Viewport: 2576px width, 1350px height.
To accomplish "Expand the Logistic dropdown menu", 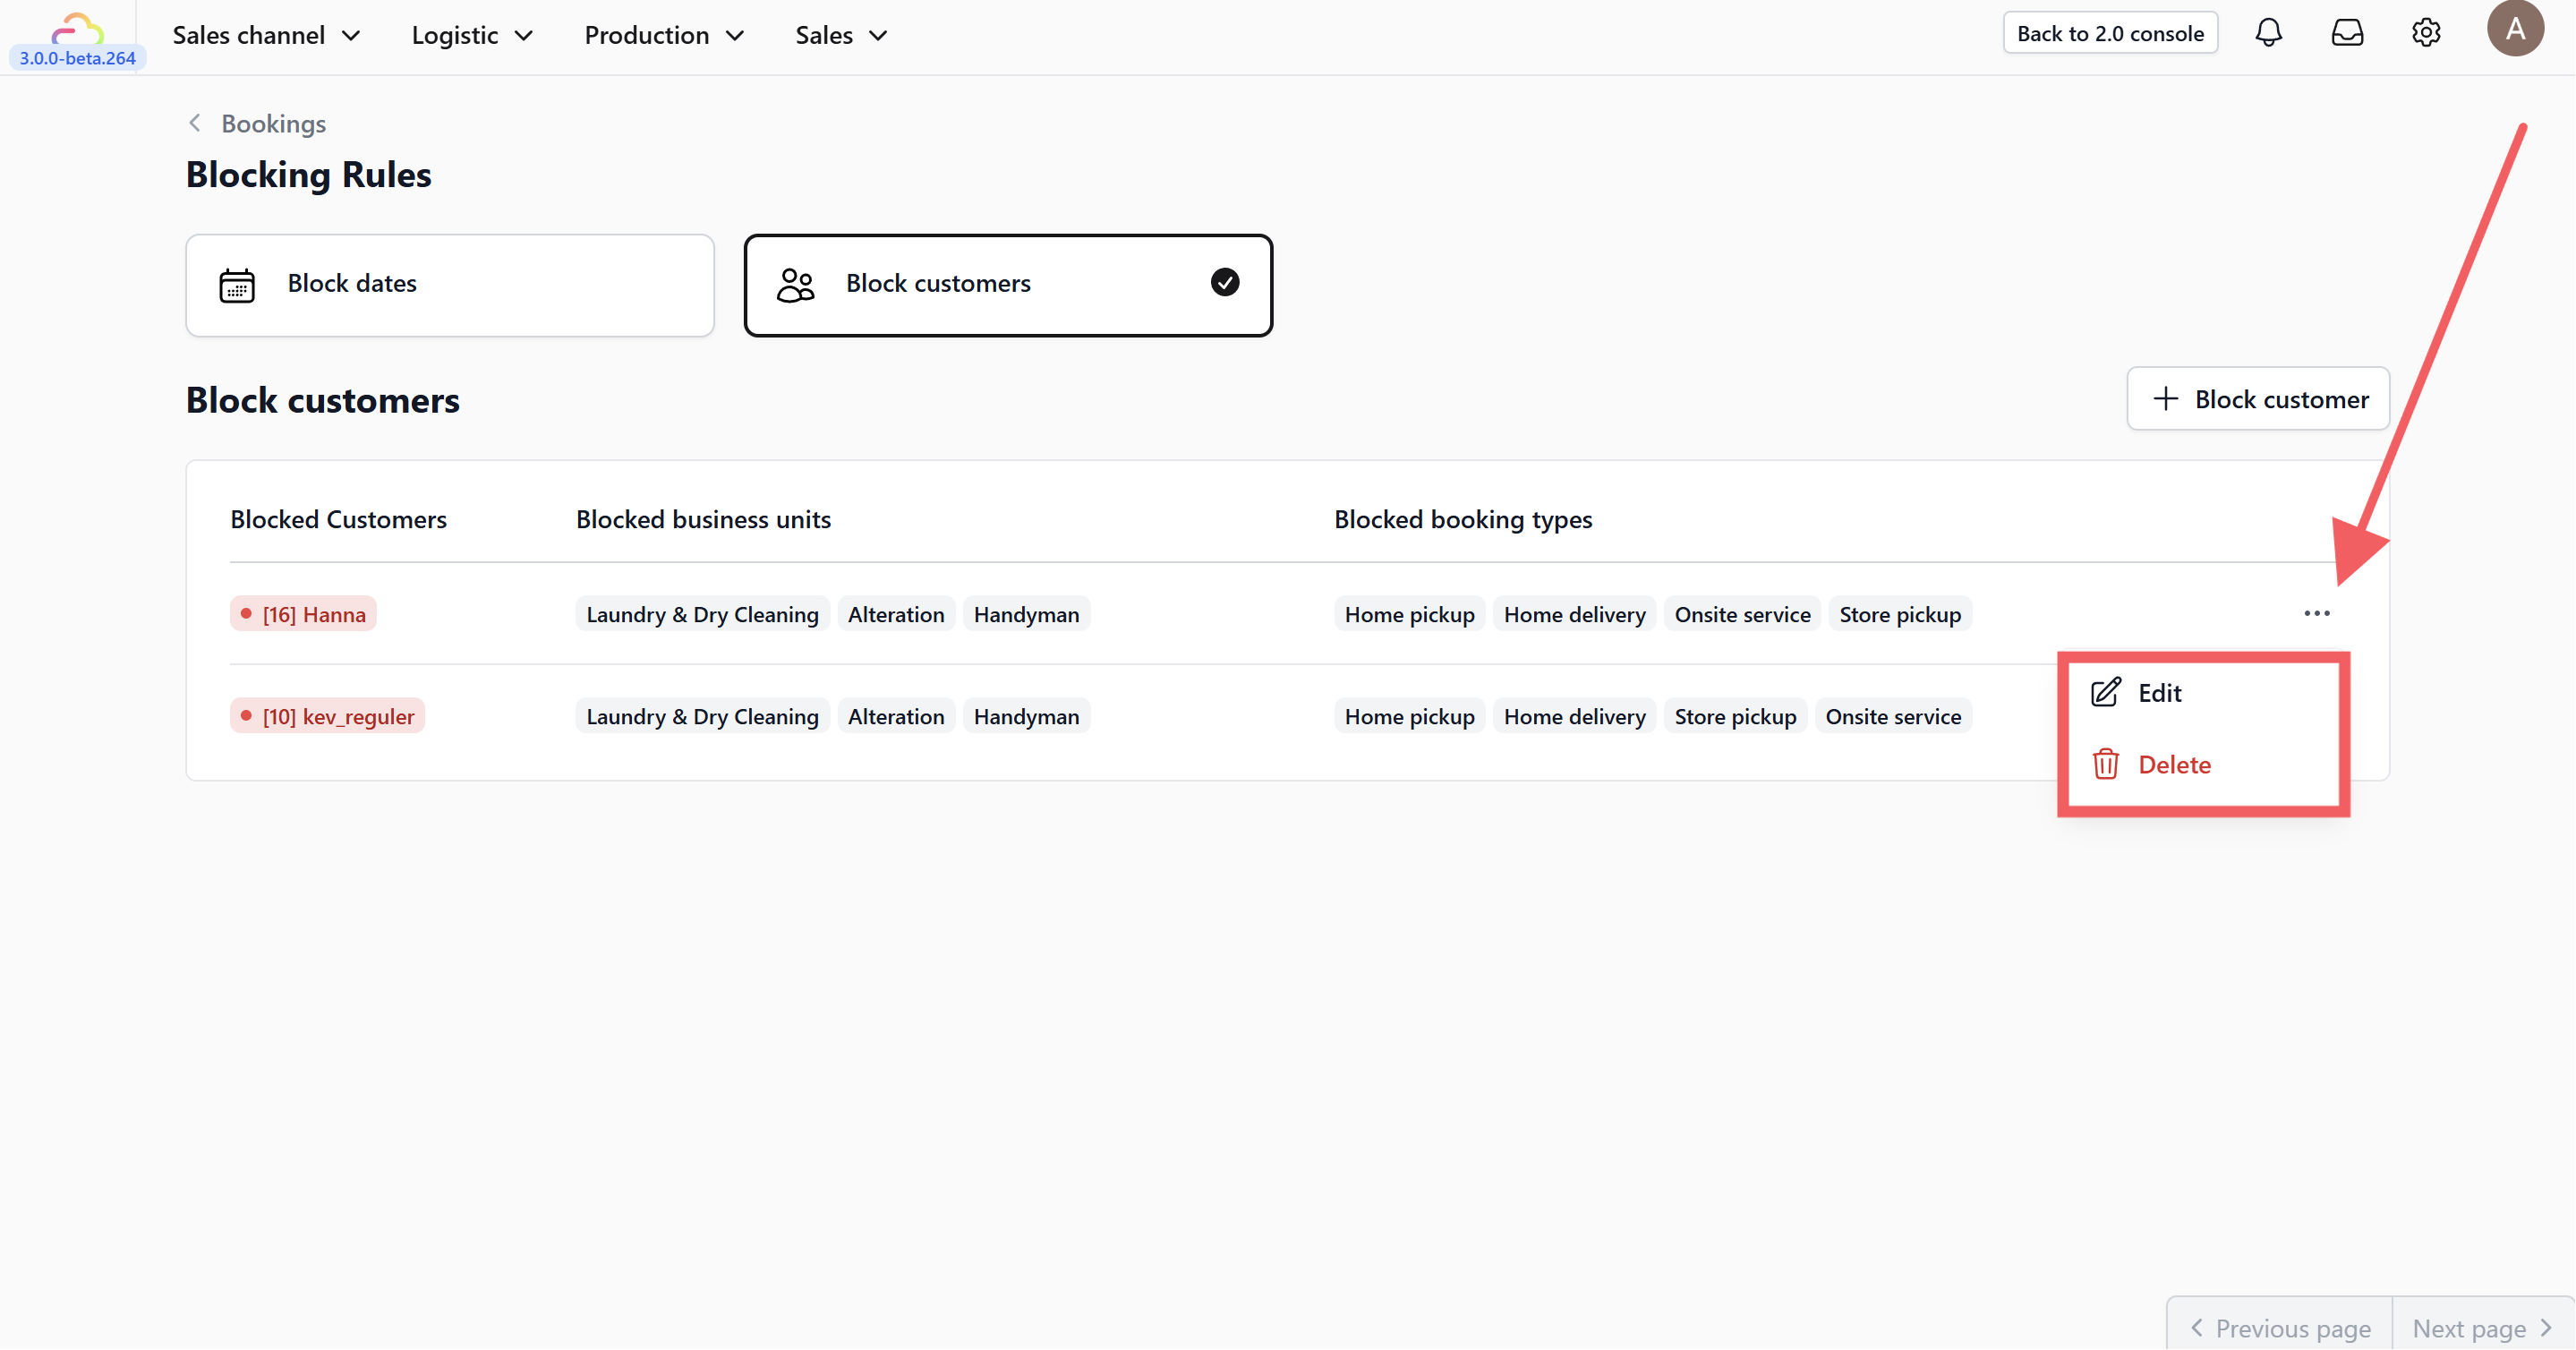I will [471, 35].
